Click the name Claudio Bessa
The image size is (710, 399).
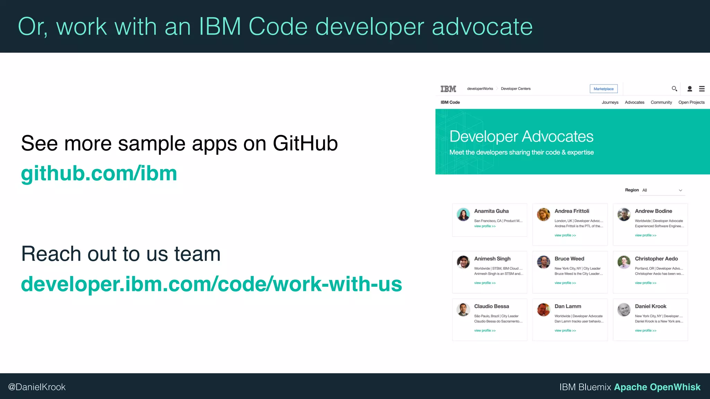pos(492,306)
